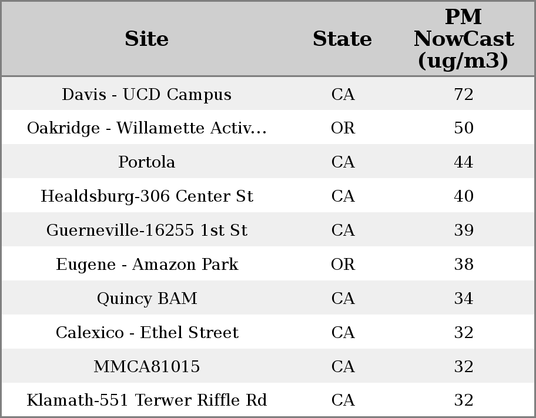Click the 40 value for Healdsburg
The image size is (536, 418).
463,196
